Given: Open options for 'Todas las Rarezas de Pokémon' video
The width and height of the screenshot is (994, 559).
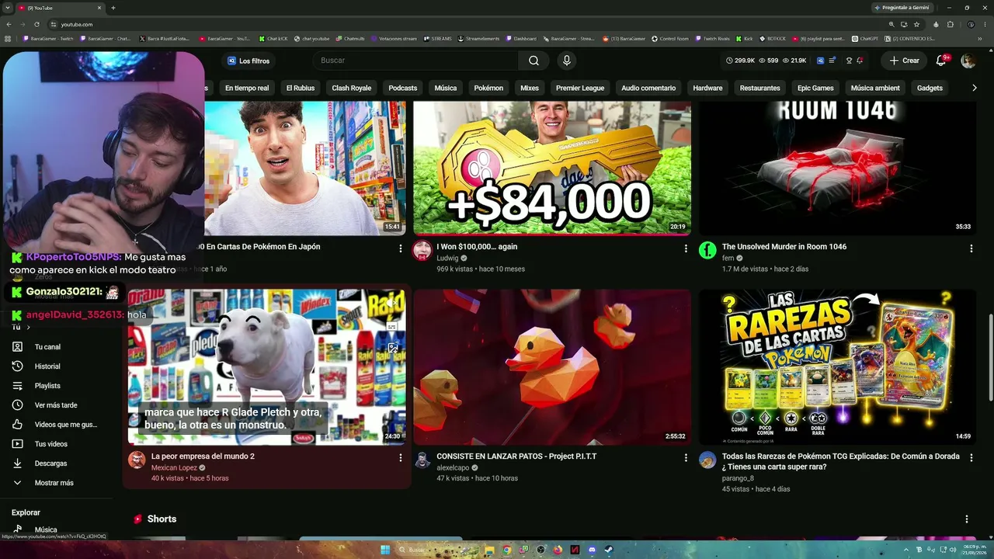Looking at the screenshot, I should point(971,458).
